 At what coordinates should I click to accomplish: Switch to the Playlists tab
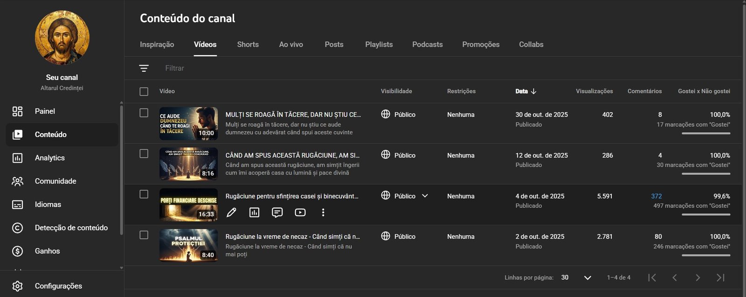[x=379, y=45]
